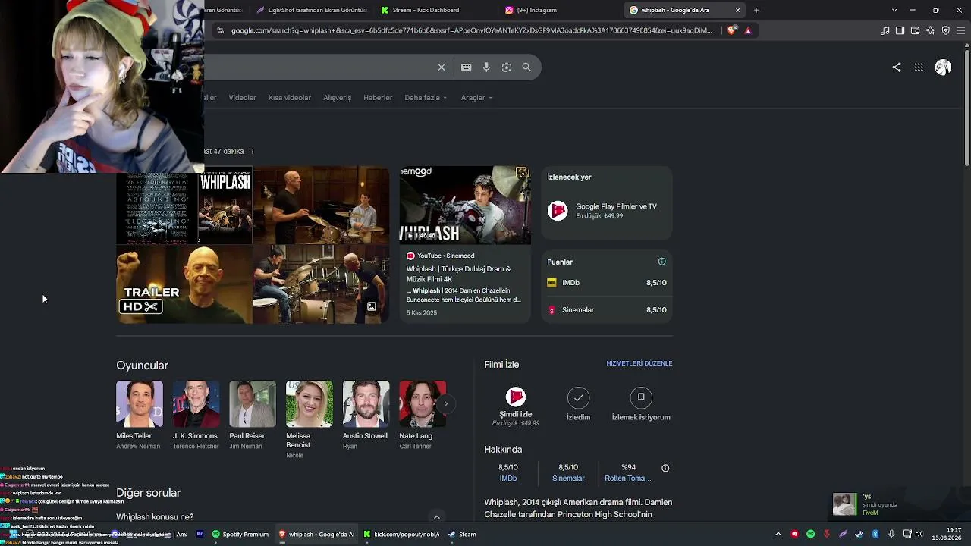Open Paul Reiser cast card

pyautogui.click(x=253, y=416)
